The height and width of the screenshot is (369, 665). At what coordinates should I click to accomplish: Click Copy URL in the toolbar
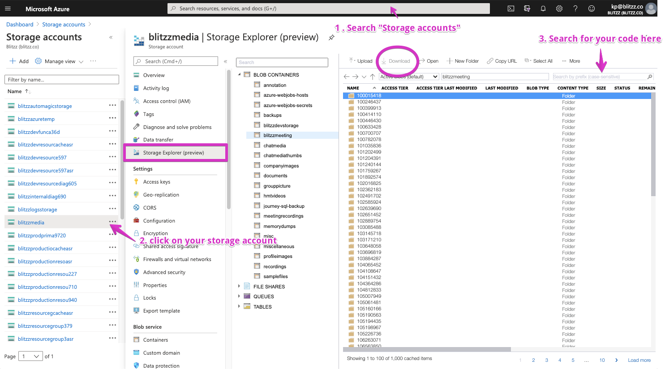pyautogui.click(x=502, y=61)
